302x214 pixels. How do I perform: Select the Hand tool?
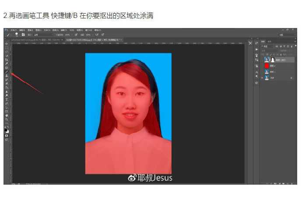pos(7,115)
